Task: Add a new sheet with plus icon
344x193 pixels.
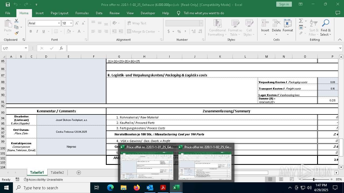Action: coord(79,173)
